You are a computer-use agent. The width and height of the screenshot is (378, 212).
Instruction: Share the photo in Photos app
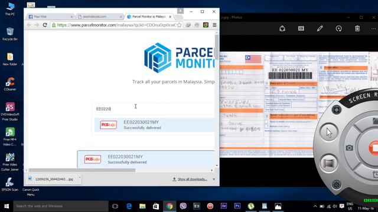[282, 29]
